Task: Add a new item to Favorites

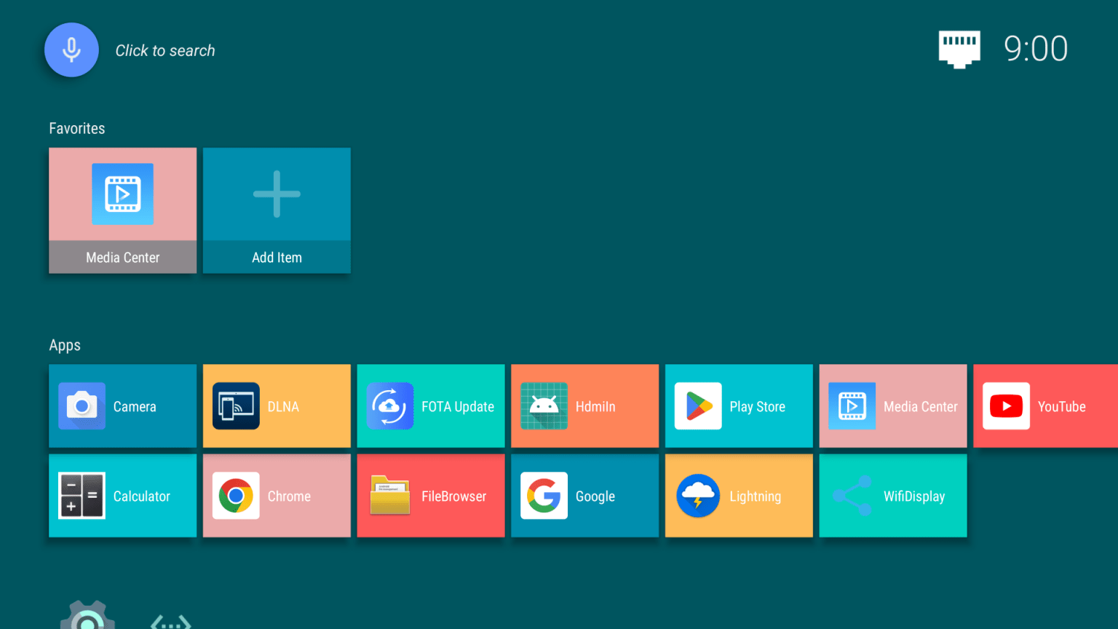Action: click(277, 210)
